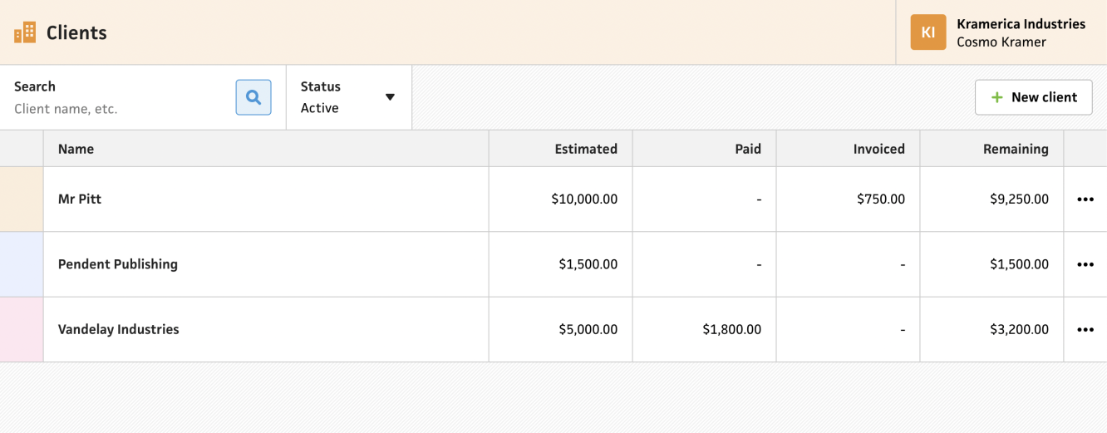Image resolution: width=1107 pixels, height=433 pixels.
Task: Open the three-dot menu for Mr Pitt
Action: (x=1085, y=199)
